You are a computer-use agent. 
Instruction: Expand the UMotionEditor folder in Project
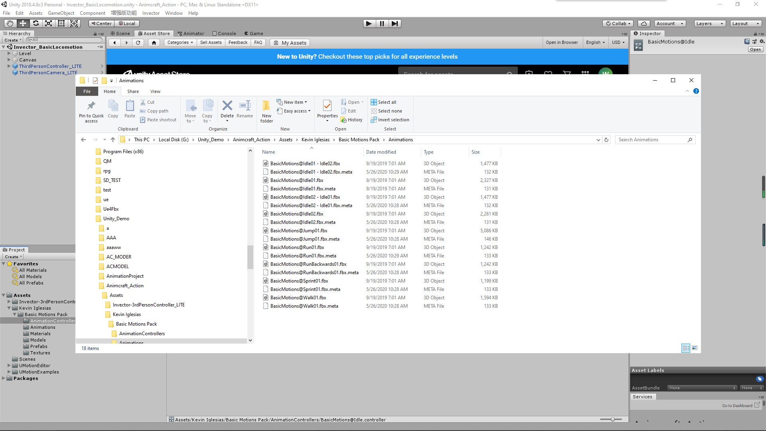click(x=9, y=366)
